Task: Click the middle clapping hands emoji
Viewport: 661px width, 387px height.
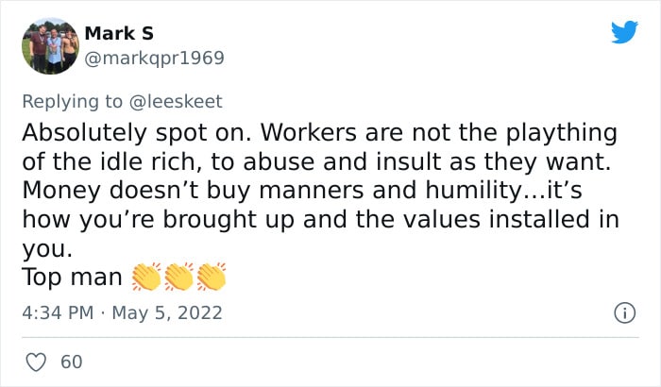Action: 178,277
